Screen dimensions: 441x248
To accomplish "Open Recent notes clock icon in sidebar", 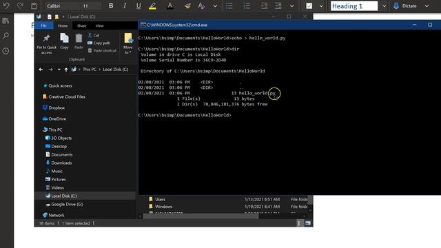I will click(6, 51).
